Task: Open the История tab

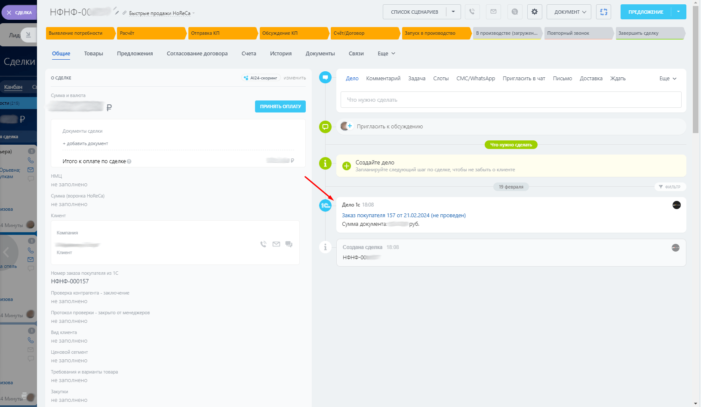Action: click(281, 54)
